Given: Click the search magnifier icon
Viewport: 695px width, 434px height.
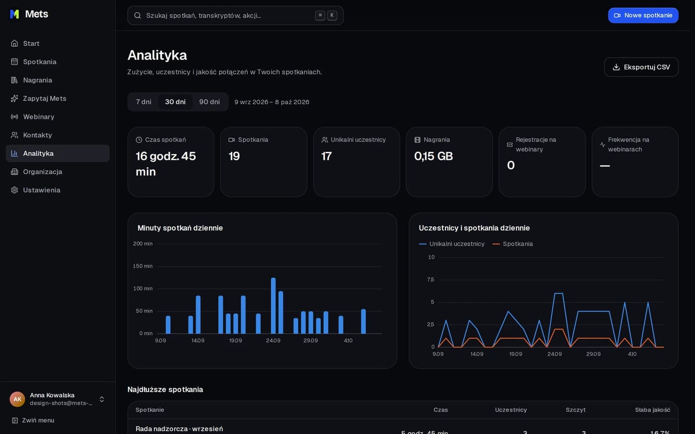Looking at the screenshot, I should [x=138, y=15].
